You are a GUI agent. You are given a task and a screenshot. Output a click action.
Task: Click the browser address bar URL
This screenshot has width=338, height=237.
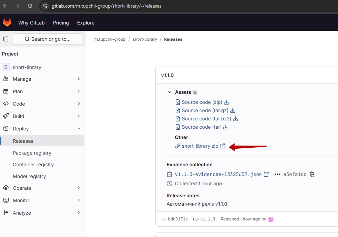click(x=106, y=6)
